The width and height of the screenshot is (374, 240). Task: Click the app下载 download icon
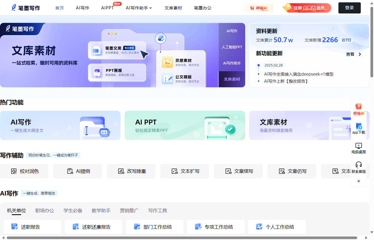coord(359,126)
